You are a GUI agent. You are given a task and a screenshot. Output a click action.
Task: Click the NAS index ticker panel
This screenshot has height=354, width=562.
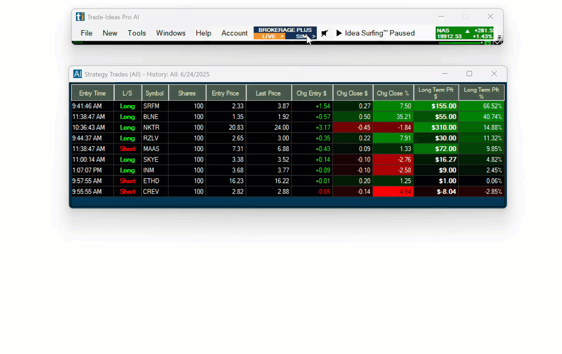click(465, 33)
